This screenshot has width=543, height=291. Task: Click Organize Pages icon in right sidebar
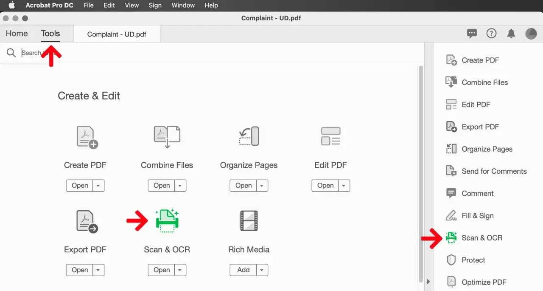[451, 149]
